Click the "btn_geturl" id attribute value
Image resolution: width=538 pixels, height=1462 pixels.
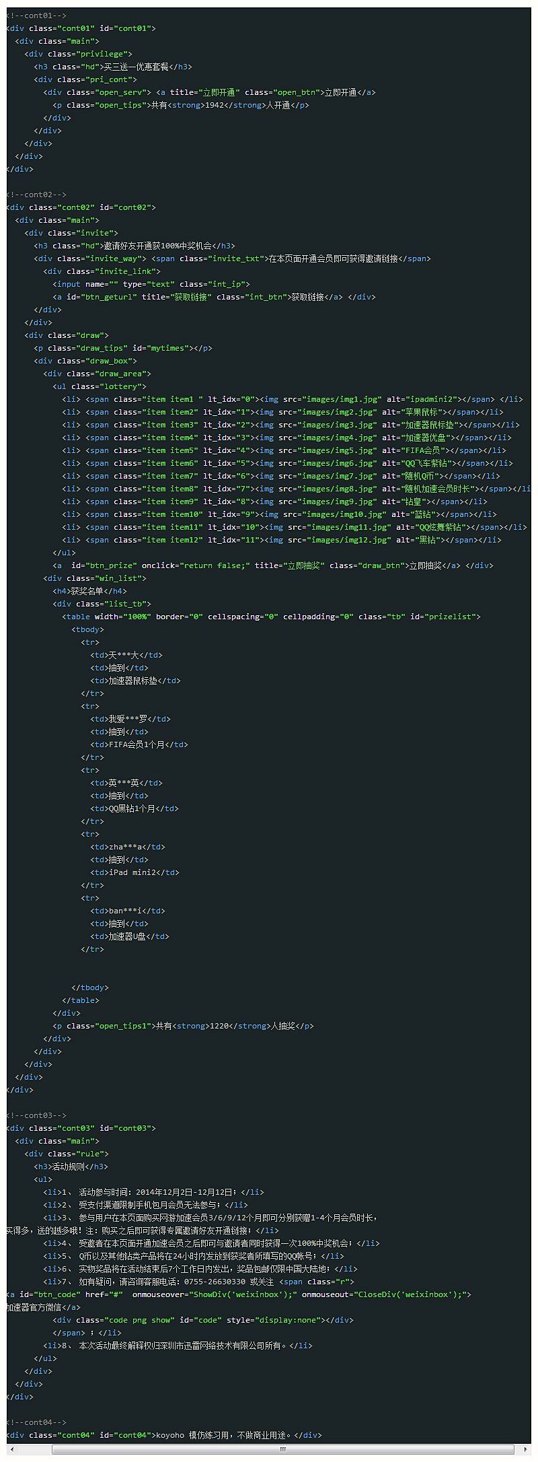(x=110, y=297)
